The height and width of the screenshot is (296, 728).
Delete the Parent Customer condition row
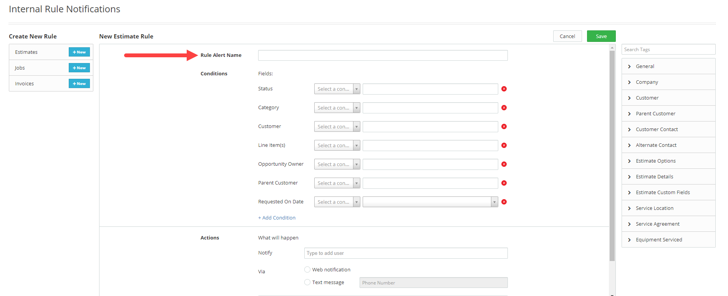point(504,183)
